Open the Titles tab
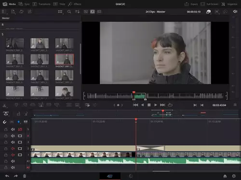 coord(59,4)
